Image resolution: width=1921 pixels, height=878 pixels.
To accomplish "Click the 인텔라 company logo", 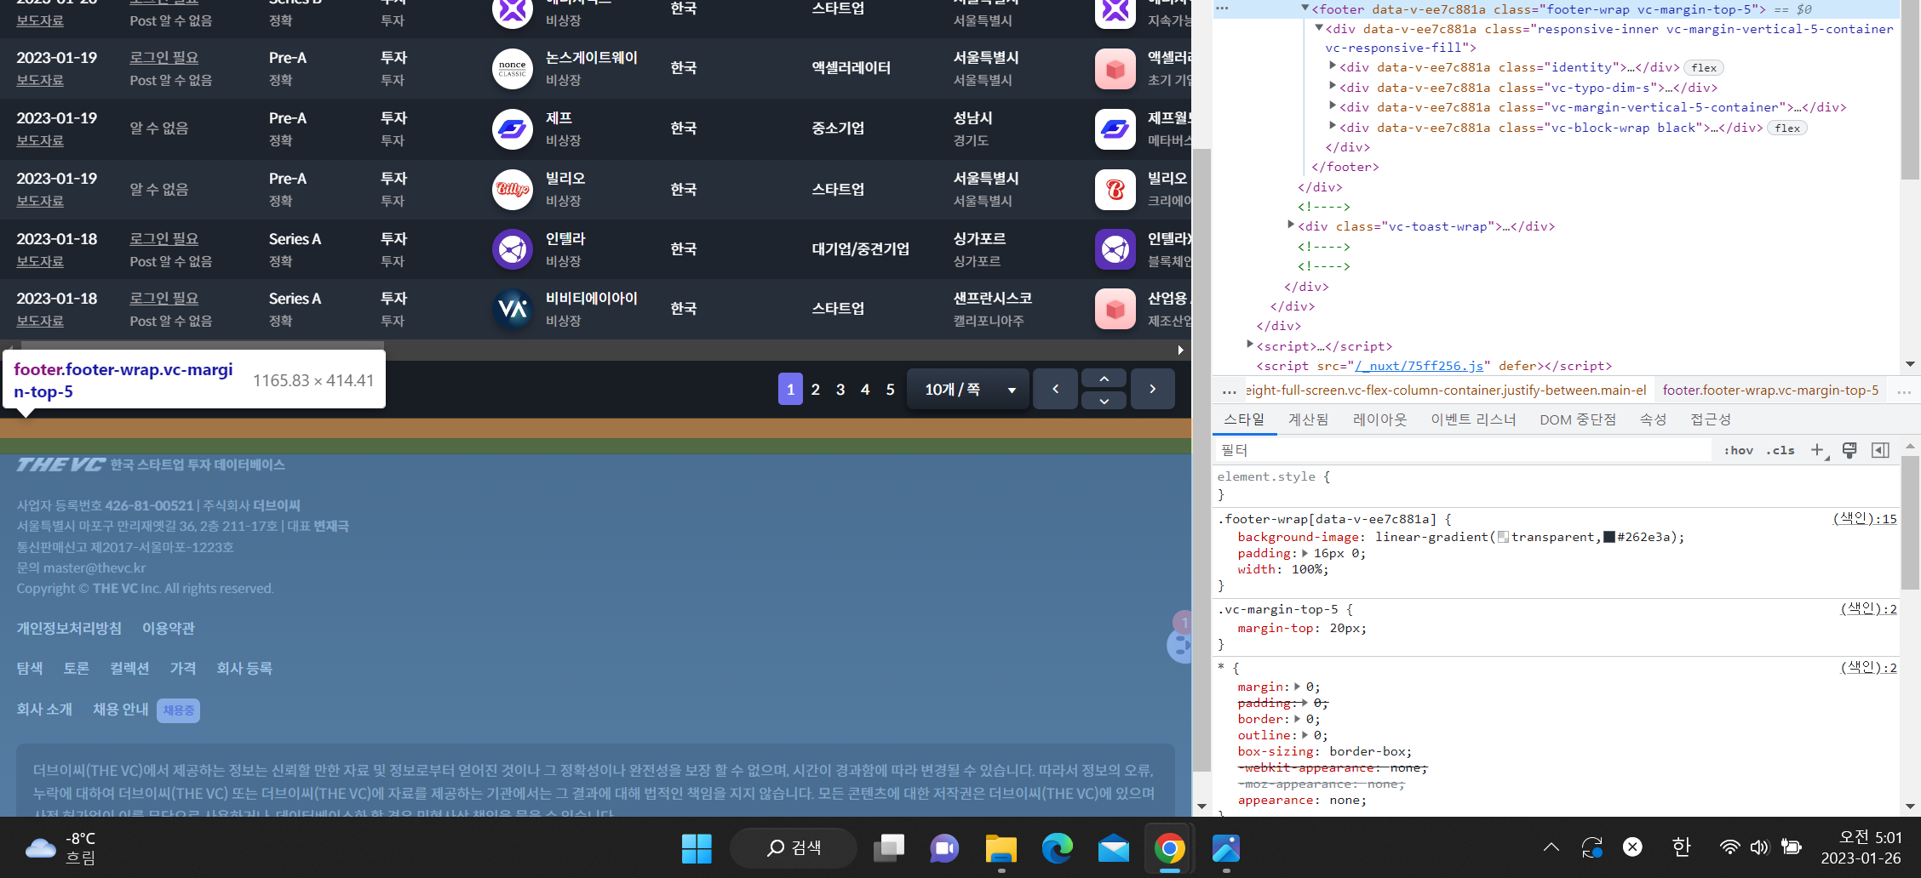I will coord(513,249).
